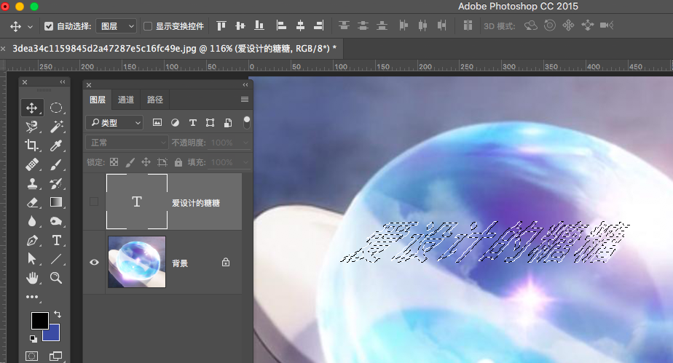
Task: Select the Horizontal Type tool
Action: point(56,240)
